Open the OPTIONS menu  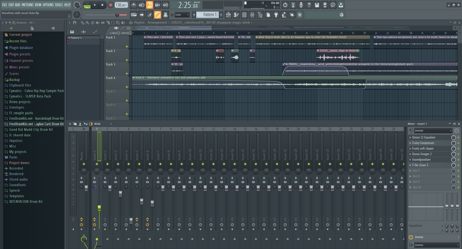click(48, 5)
